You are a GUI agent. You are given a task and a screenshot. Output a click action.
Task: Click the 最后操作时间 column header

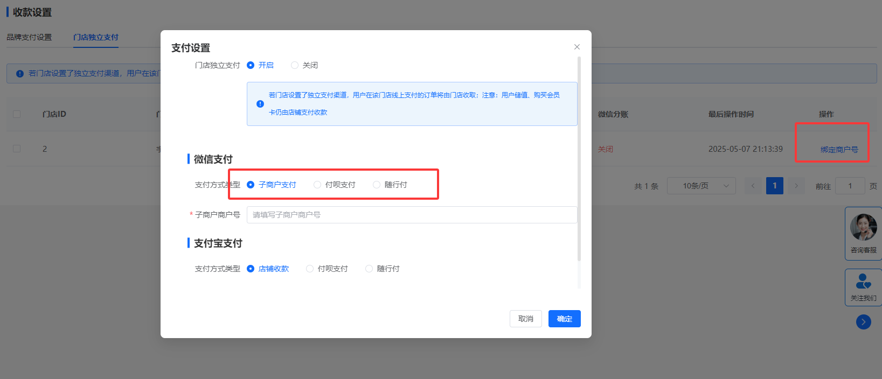pyautogui.click(x=731, y=114)
